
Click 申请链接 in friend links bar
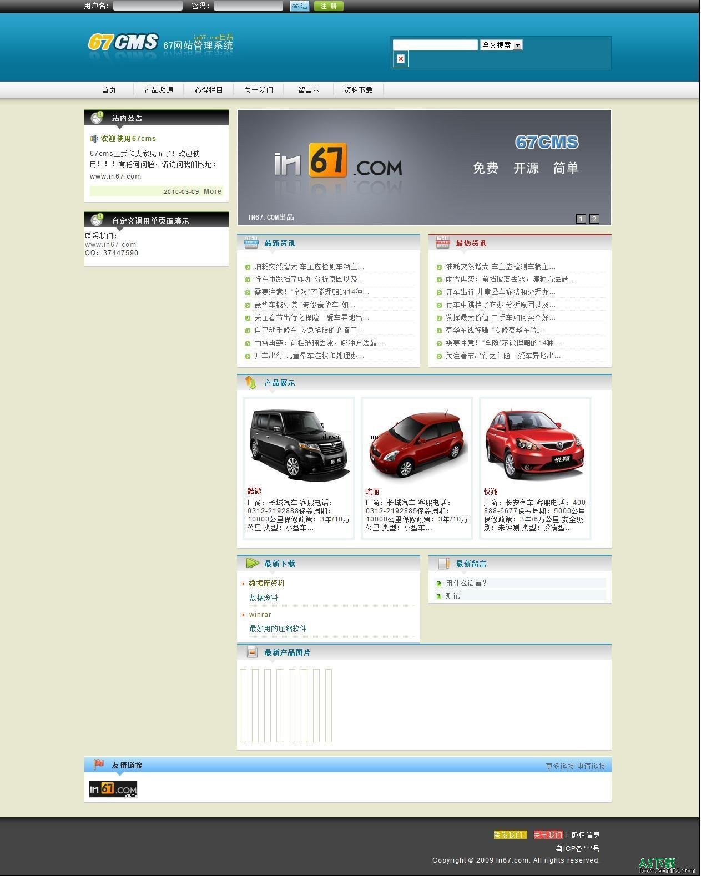click(x=591, y=766)
